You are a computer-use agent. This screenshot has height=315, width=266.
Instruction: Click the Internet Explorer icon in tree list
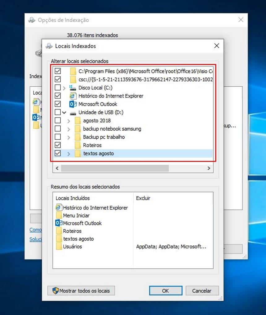[73, 96]
